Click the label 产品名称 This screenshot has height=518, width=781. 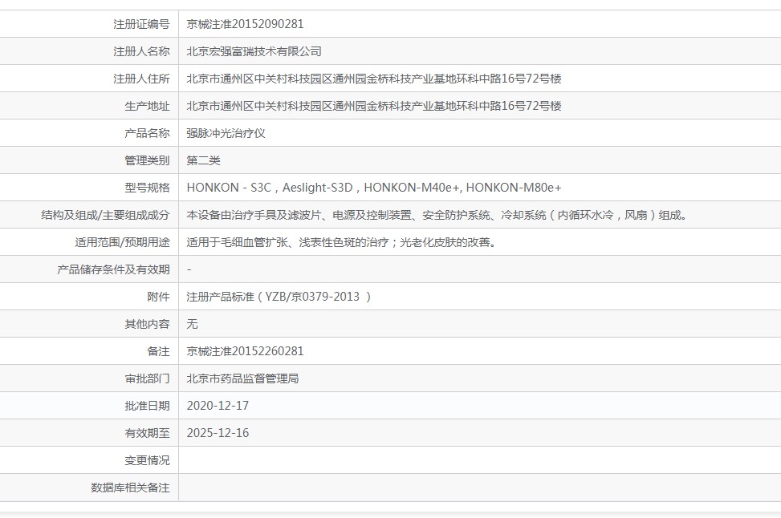(147, 133)
